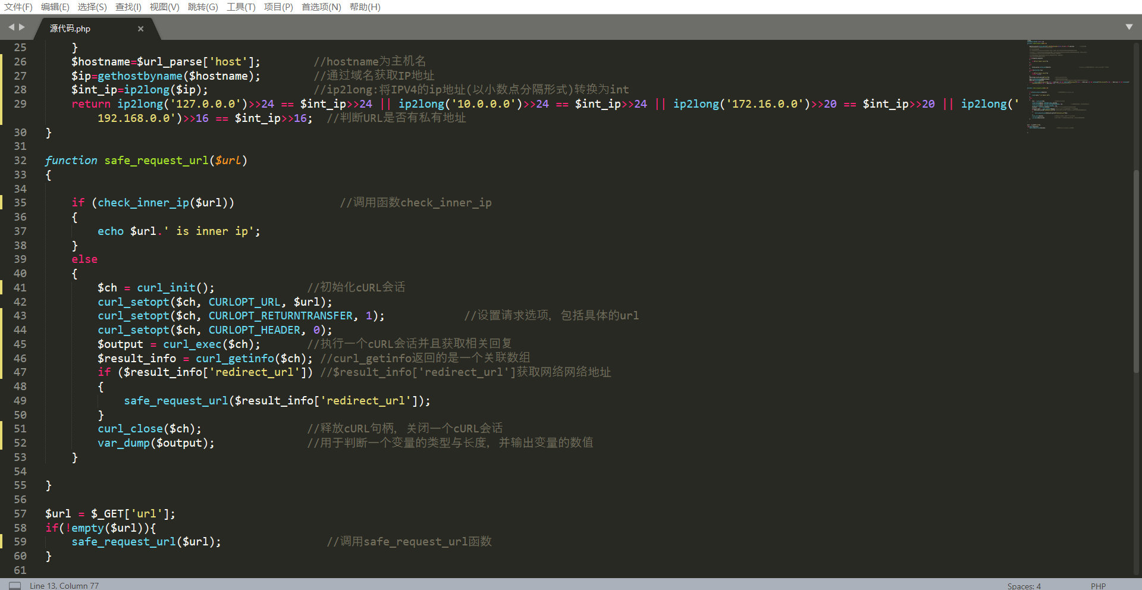Viewport: 1142px width, 590px height.
Task: Click comment //hostname为主机名
Action: click(x=369, y=62)
